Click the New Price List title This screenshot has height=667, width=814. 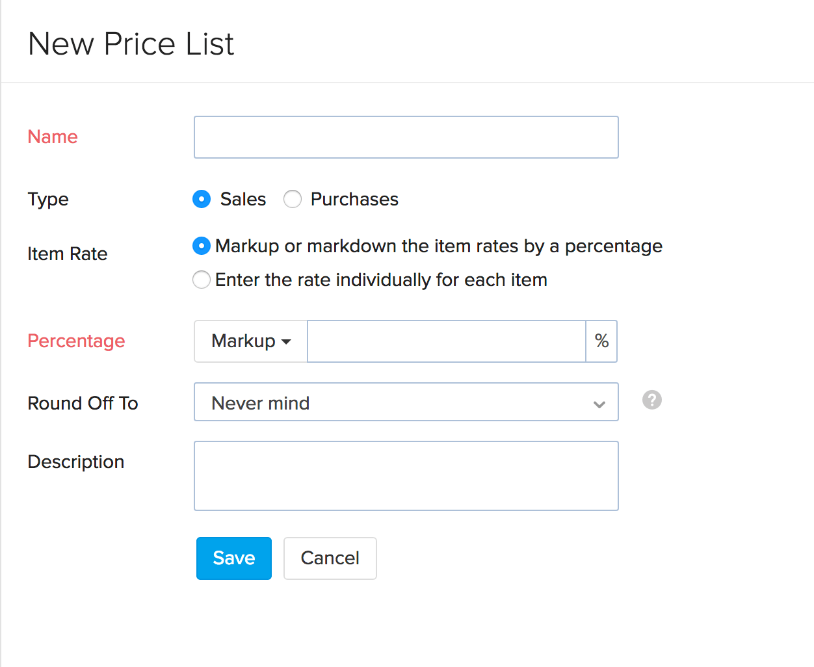(130, 44)
